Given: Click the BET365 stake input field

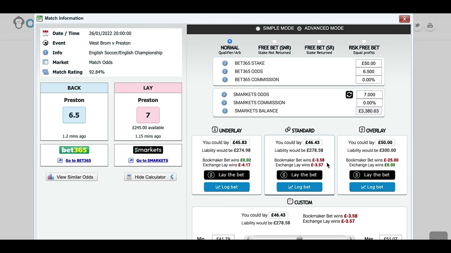Looking at the screenshot, I should (x=369, y=63).
